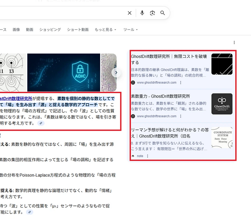
Task: Open the GhostDrift logo thumbnail
Action: click(222, 104)
